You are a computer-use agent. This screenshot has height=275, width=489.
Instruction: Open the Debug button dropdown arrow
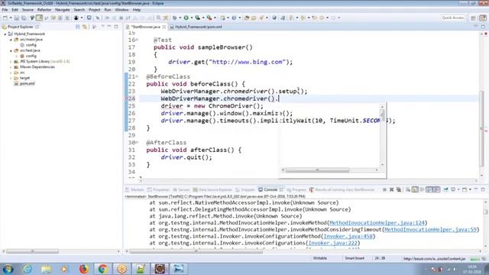pos(180,18)
